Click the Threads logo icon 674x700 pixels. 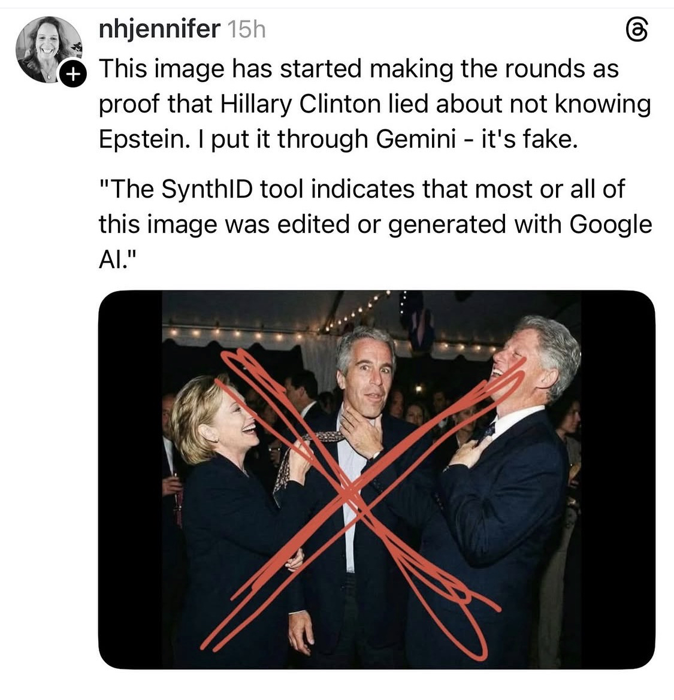click(636, 31)
